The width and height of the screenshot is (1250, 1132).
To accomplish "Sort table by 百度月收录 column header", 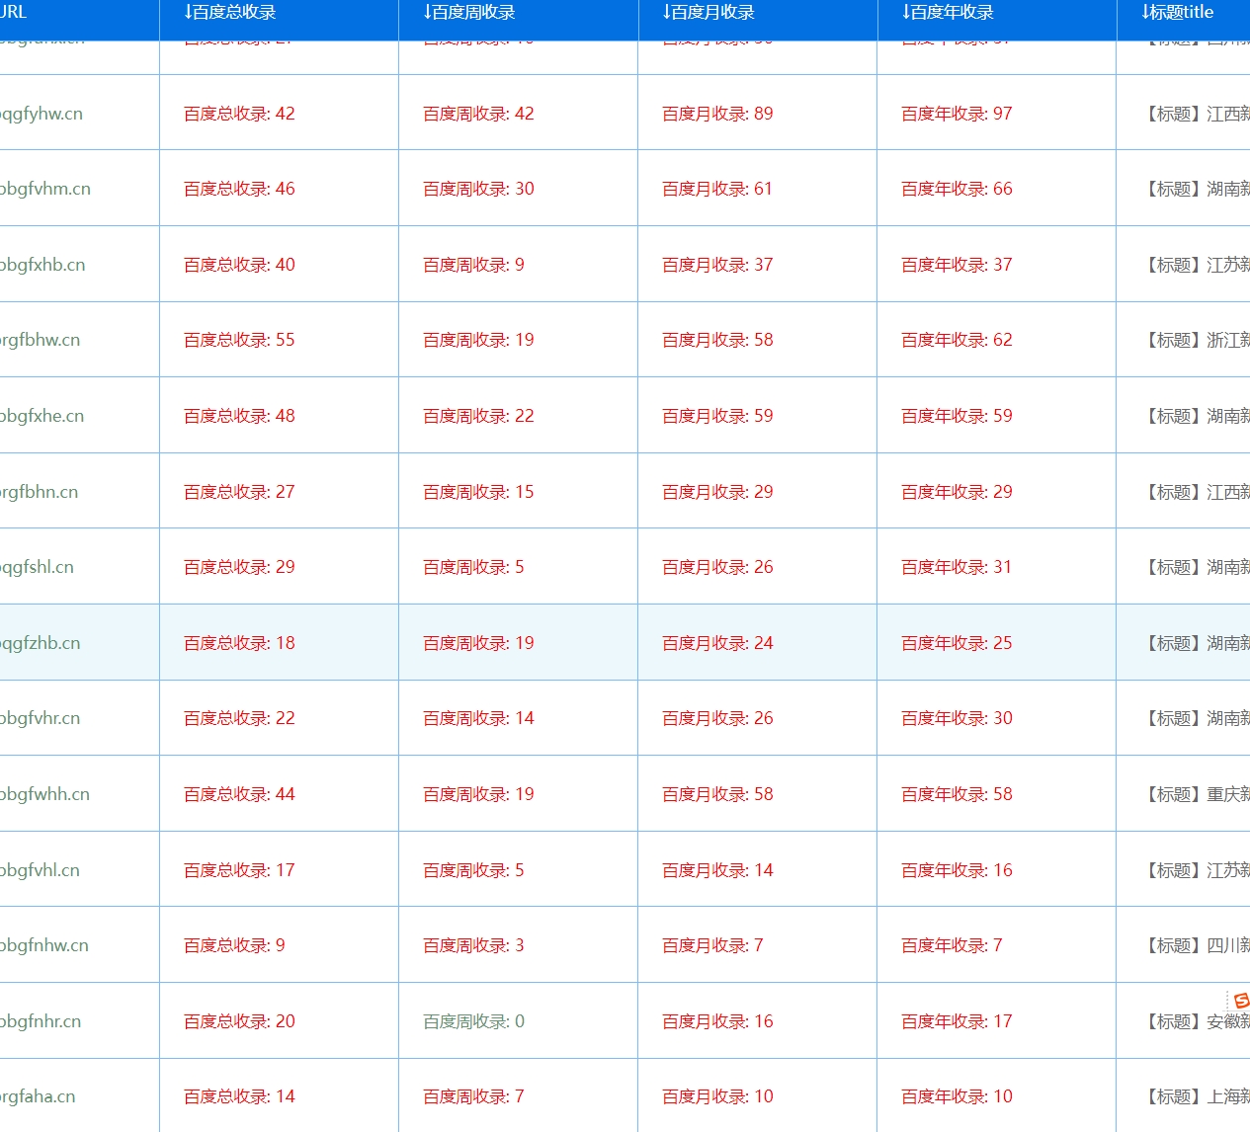I will (x=708, y=13).
